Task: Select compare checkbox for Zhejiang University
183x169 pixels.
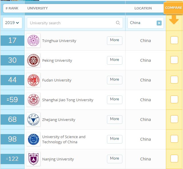Action: [174, 120]
